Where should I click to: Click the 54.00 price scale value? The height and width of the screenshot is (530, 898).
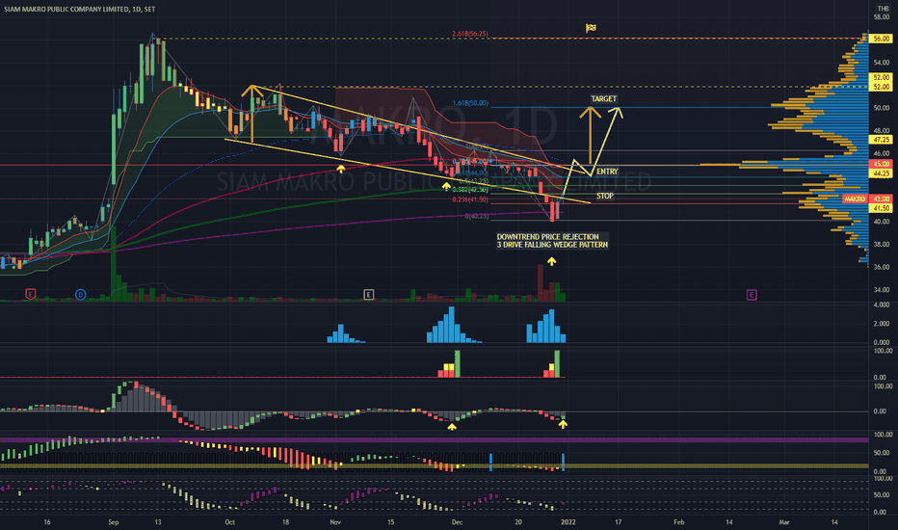tap(881, 63)
